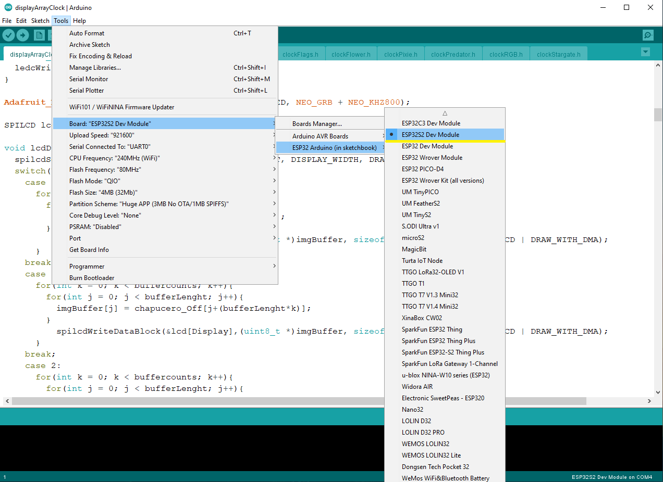Click the right arrow of horizontal scrollbar
This screenshot has height=482, width=663.
coord(649,401)
